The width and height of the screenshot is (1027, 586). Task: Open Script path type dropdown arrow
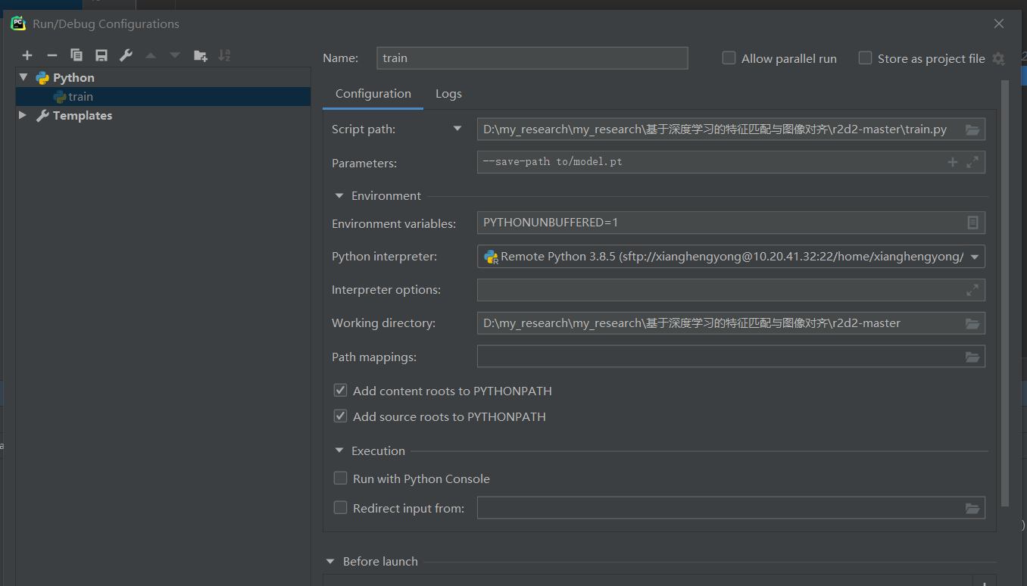point(457,129)
